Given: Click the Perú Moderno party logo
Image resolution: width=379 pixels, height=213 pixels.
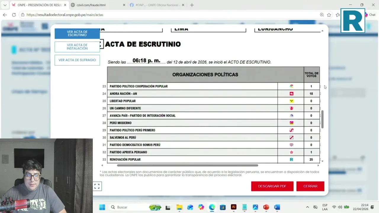Looking at the screenshot, I should [291, 123].
